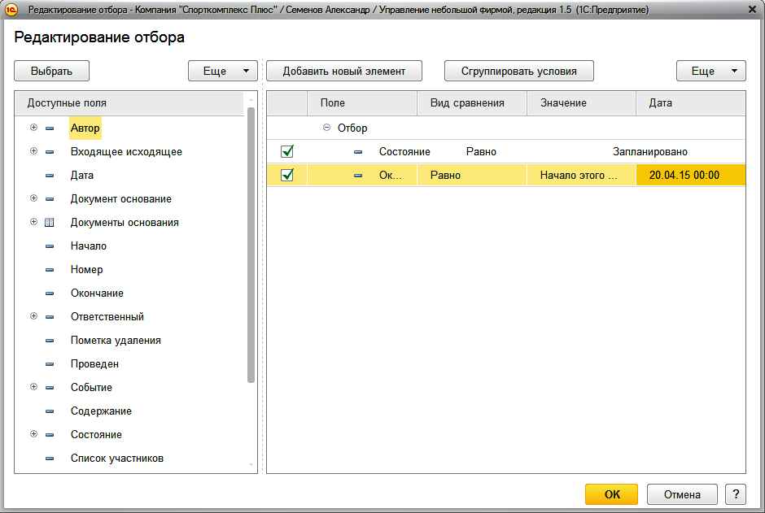Open help with the question mark button

point(736,494)
